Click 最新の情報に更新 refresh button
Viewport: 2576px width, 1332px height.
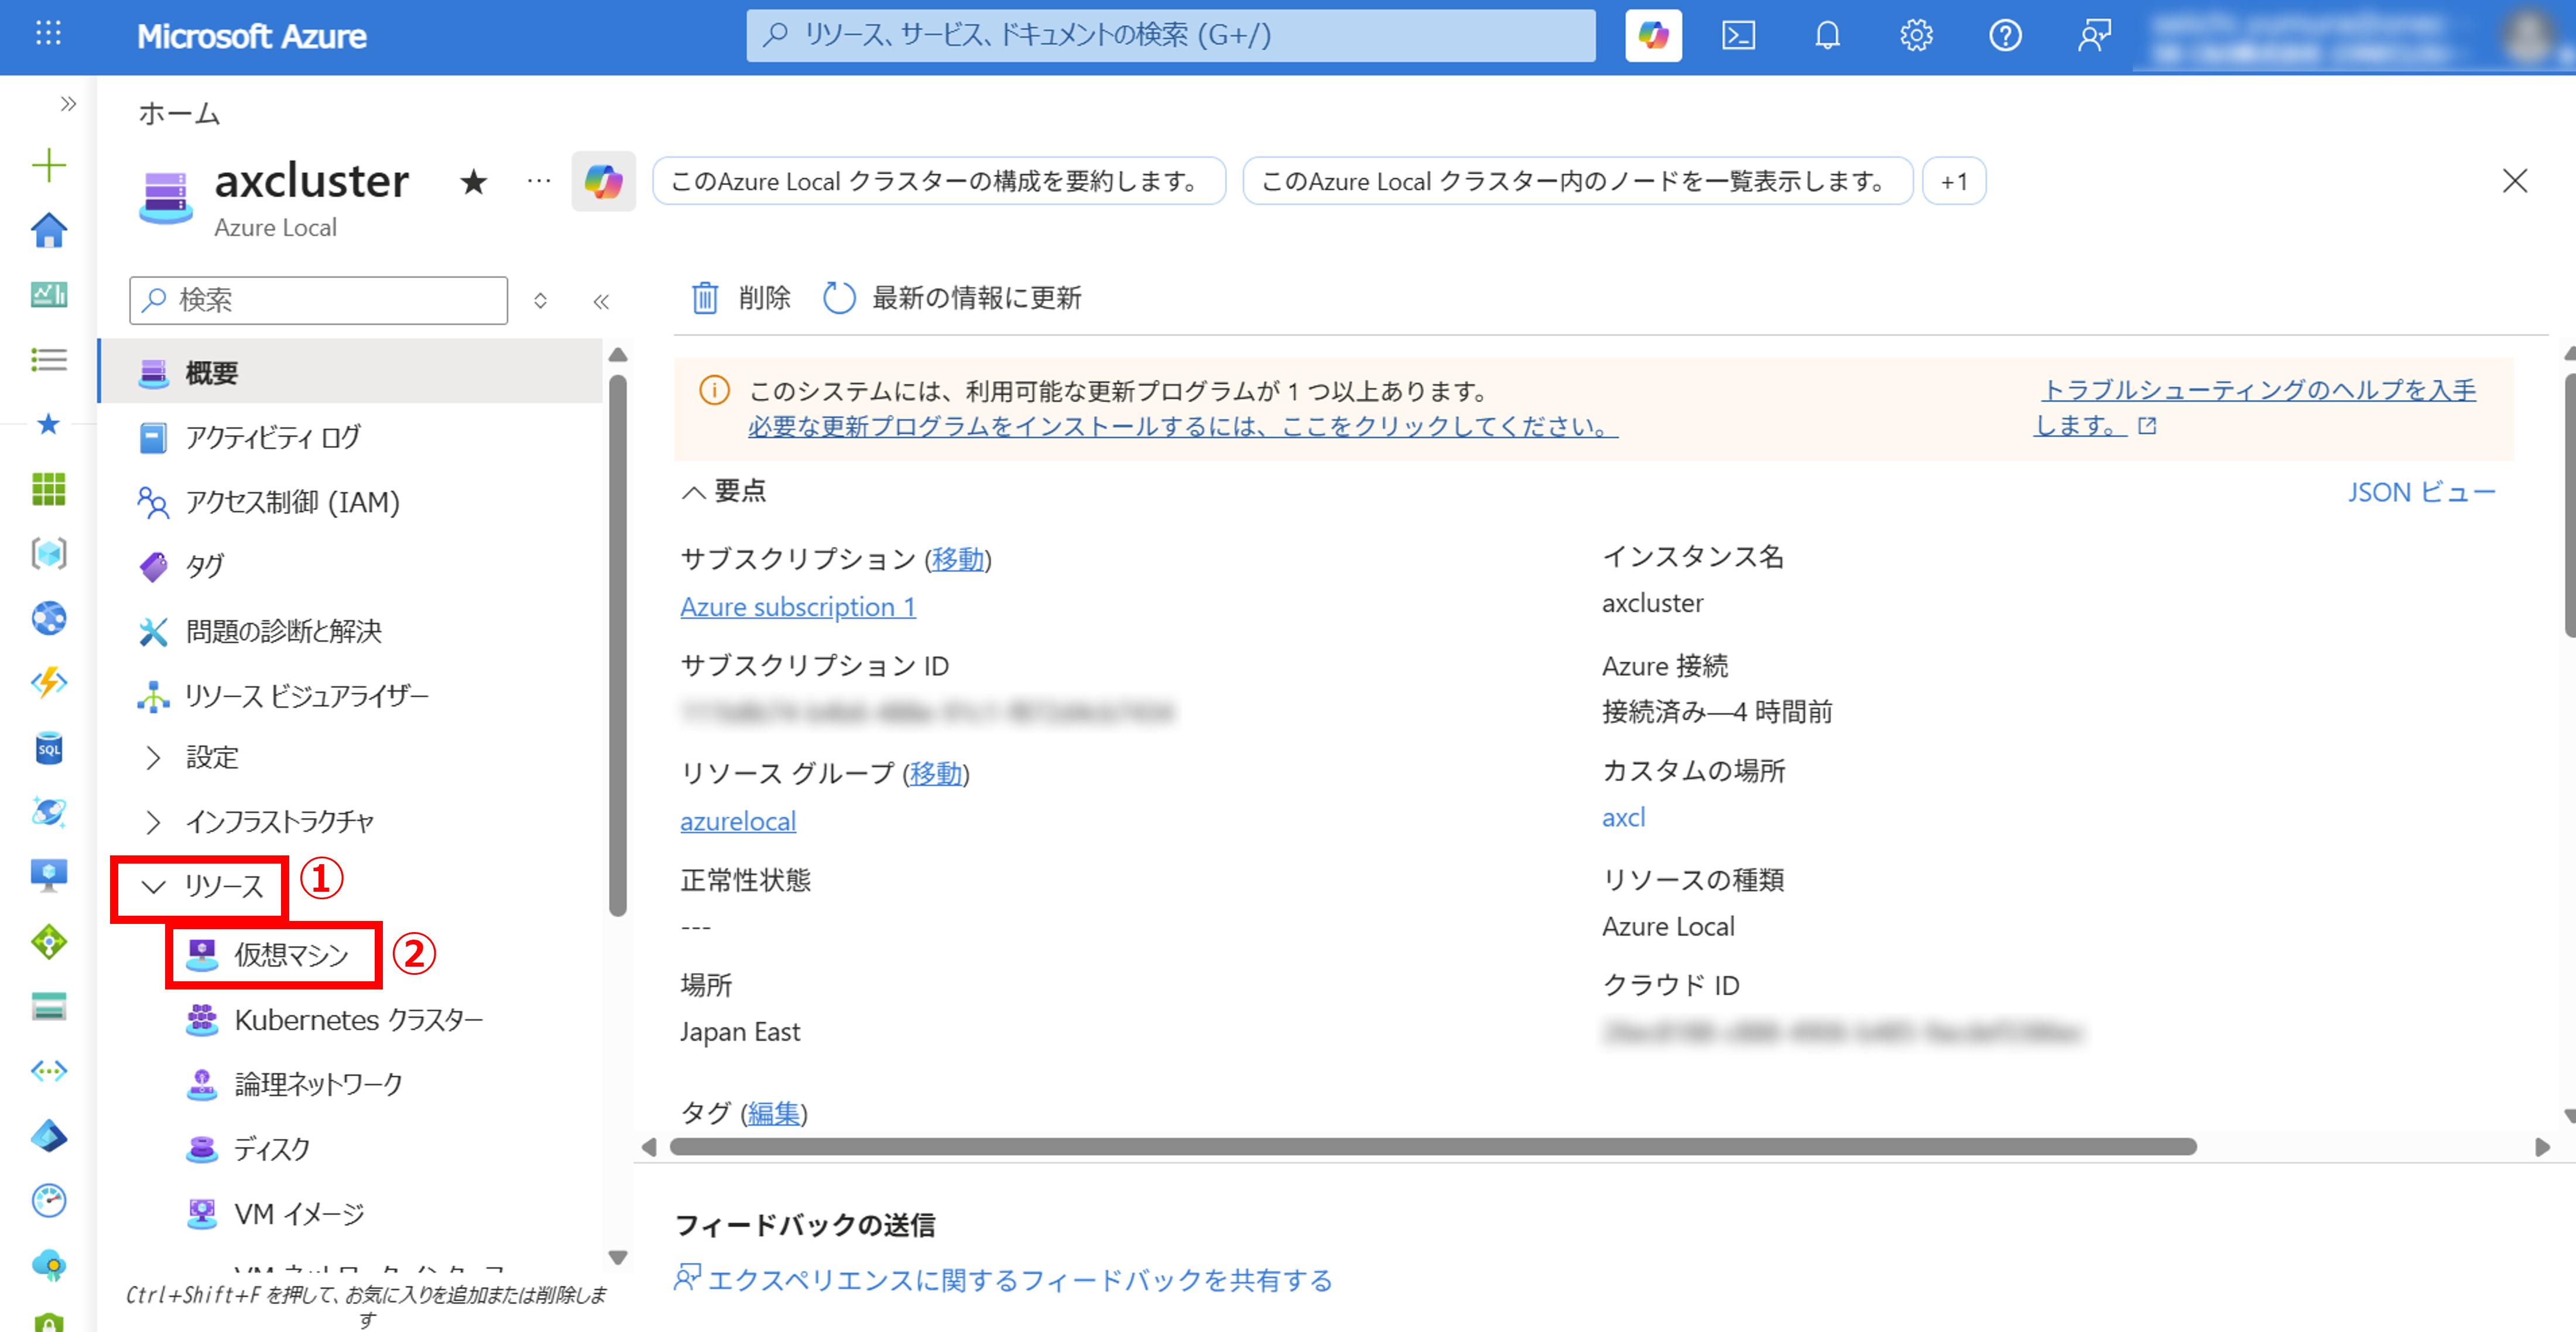coord(952,298)
